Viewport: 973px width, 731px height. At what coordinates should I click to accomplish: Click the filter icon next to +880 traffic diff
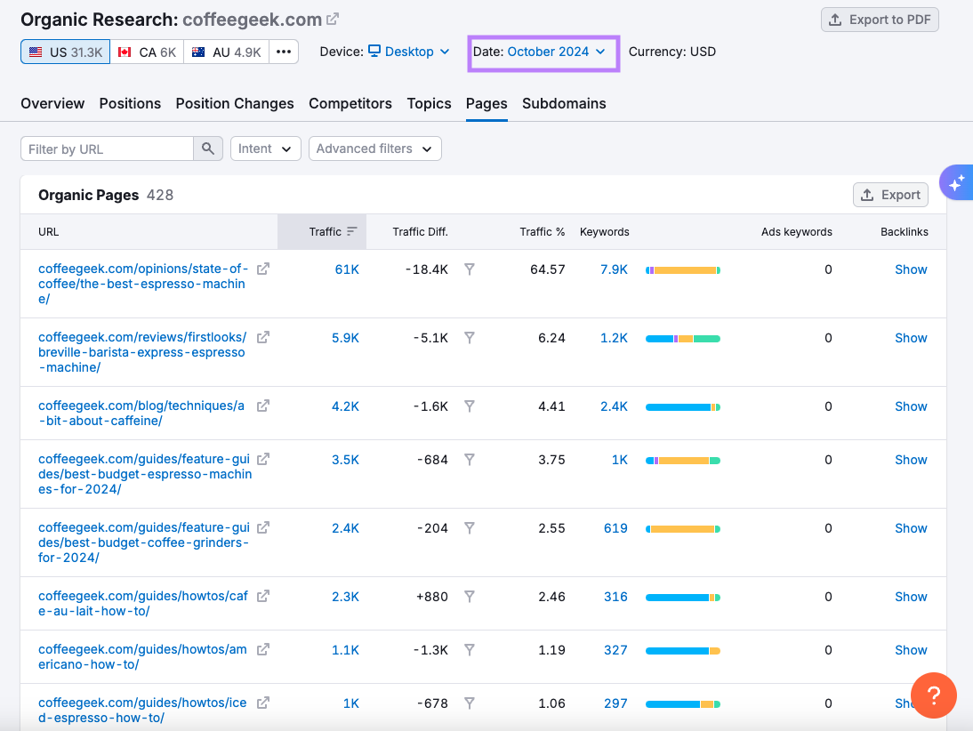(x=469, y=596)
